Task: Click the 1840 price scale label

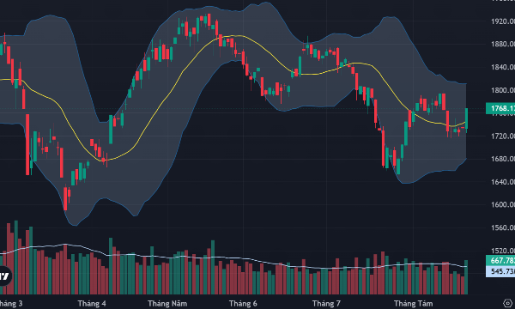Action: point(503,67)
